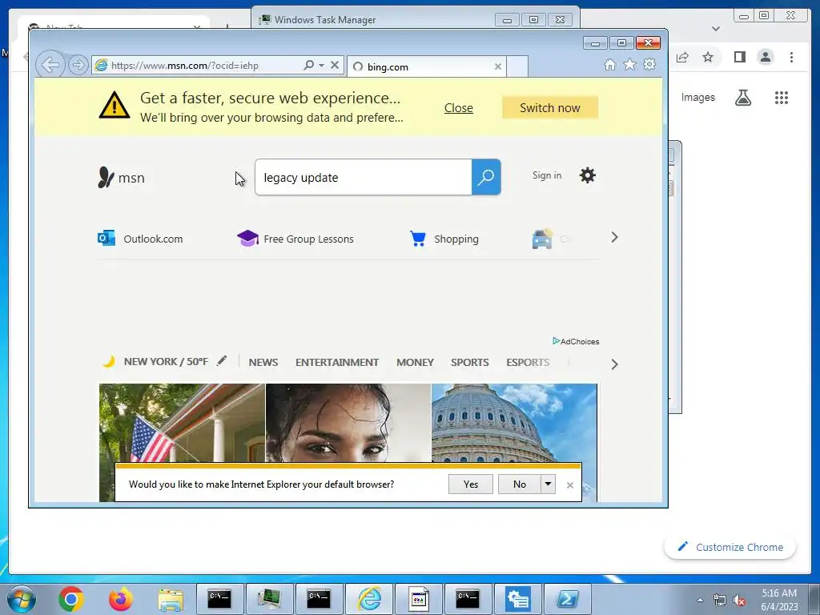820x615 pixels.
Task: Click the car icon shortcut
Action: pyautogui.click(x=542, y=239)
